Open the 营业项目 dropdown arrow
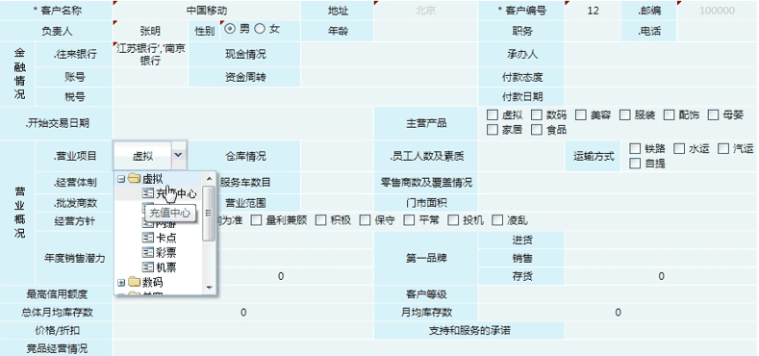This screenshot has width=759, height=356. (x=179, y=155)
